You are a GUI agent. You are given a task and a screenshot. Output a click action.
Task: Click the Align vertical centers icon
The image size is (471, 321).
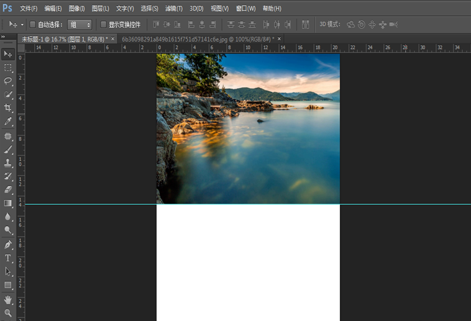(x=167, y=24)
